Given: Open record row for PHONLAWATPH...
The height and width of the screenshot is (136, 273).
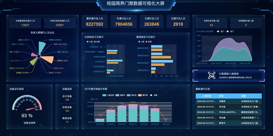Looking at the screenshot, I should click(x=229, y=112).
